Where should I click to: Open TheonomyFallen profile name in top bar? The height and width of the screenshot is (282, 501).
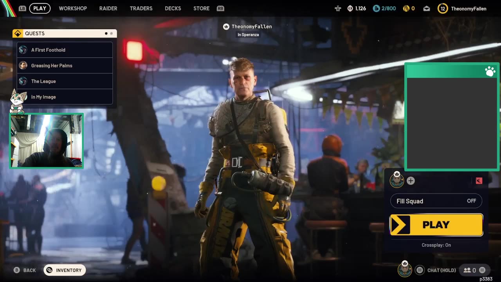[469, 9]
